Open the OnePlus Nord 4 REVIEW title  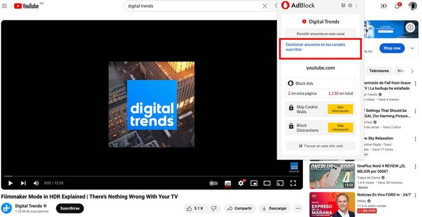point(381,168)
